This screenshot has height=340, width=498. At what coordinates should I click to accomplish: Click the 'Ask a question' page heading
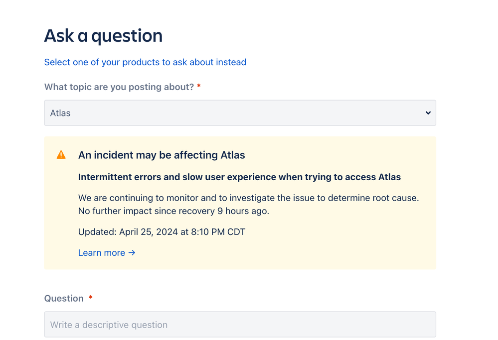pyautogui.click(x=103, y=35)
